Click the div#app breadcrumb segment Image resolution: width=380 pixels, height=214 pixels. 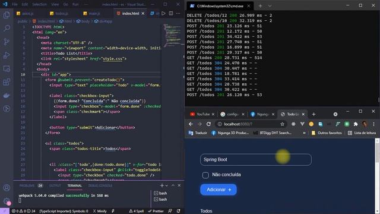click(103, 21)
